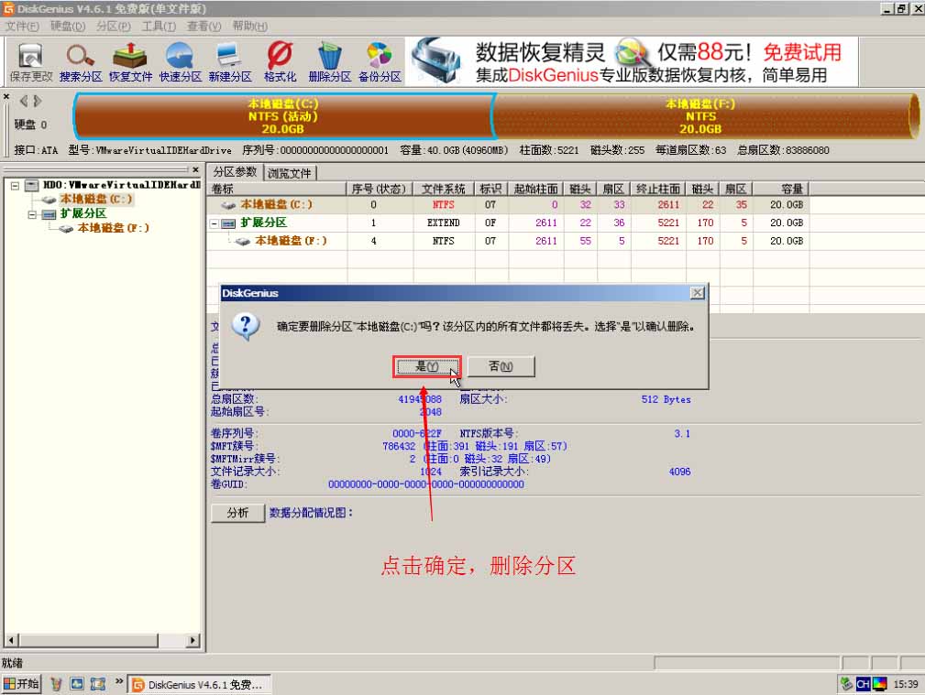The image size is (925, 695).
Task: Collapse the 扩展分区 row in the partition table
Action: (215, 222)
